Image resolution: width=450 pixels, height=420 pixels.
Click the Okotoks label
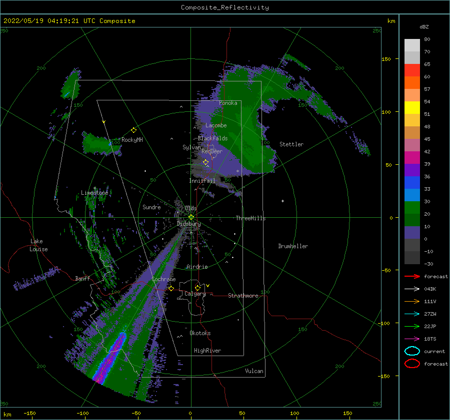pyautogui.click(x=200, y=333)
